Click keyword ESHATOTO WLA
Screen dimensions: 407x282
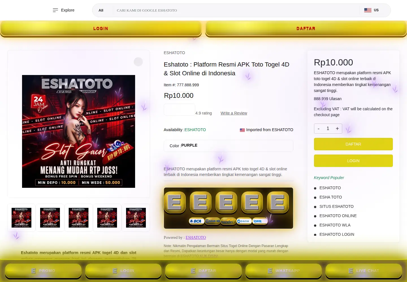(335, 225)
